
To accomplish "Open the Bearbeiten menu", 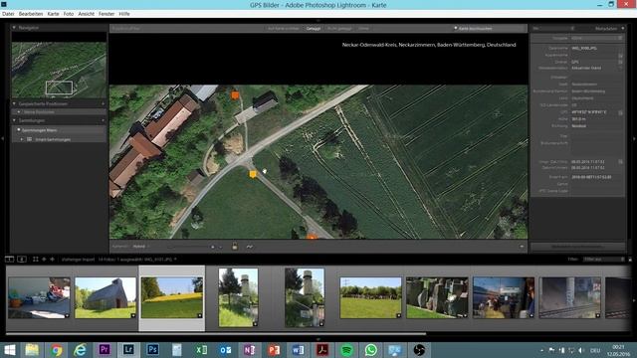I will coord(31,14).
